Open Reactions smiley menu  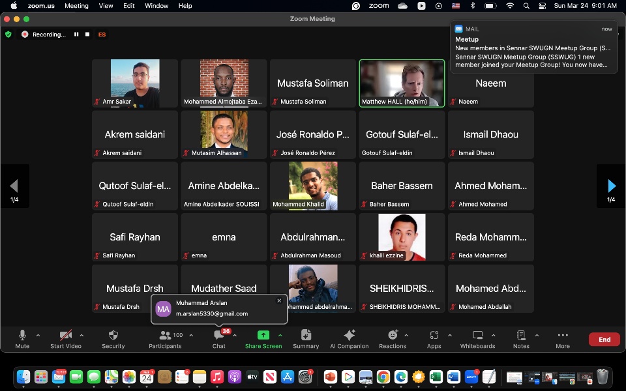(x=393, y=339)
